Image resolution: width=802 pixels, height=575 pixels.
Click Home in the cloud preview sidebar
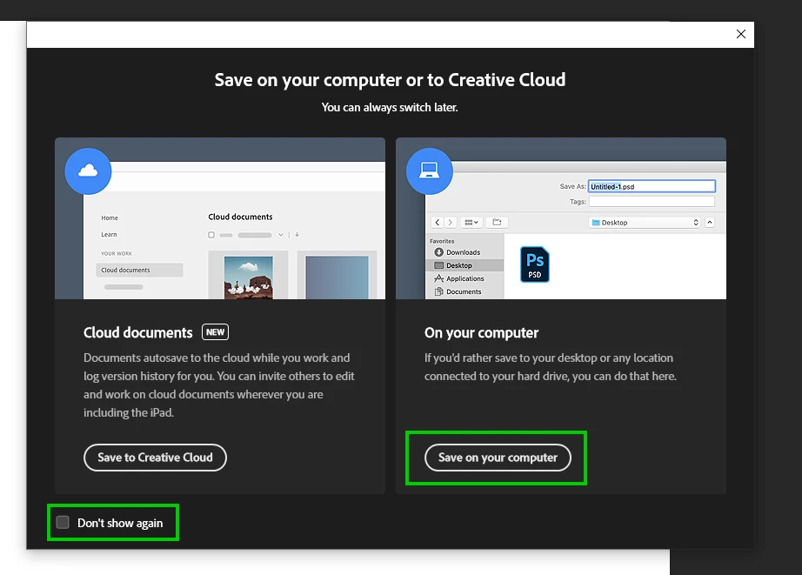110,218
